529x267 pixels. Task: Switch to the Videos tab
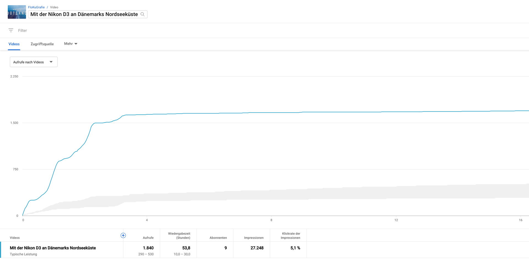14,44
